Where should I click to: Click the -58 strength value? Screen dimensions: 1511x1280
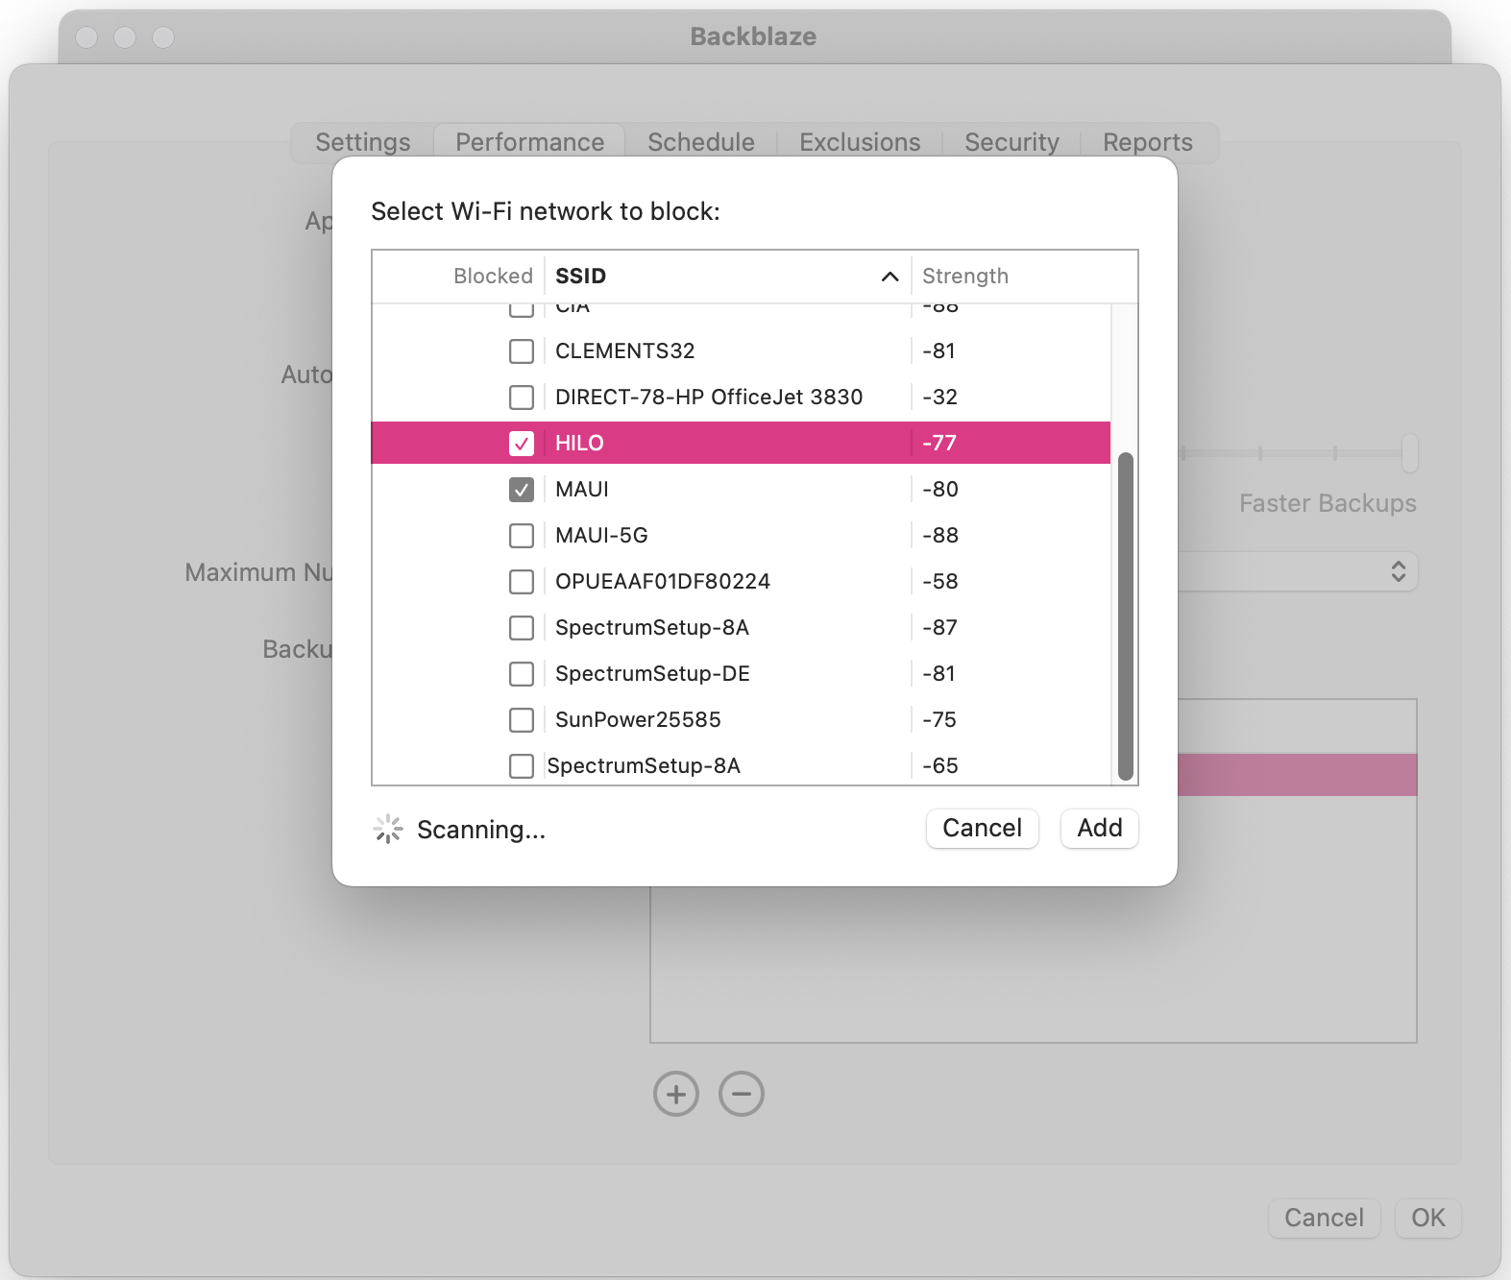tap(940, 582)
